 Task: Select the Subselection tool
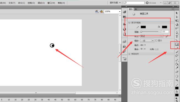click(177, 17)
